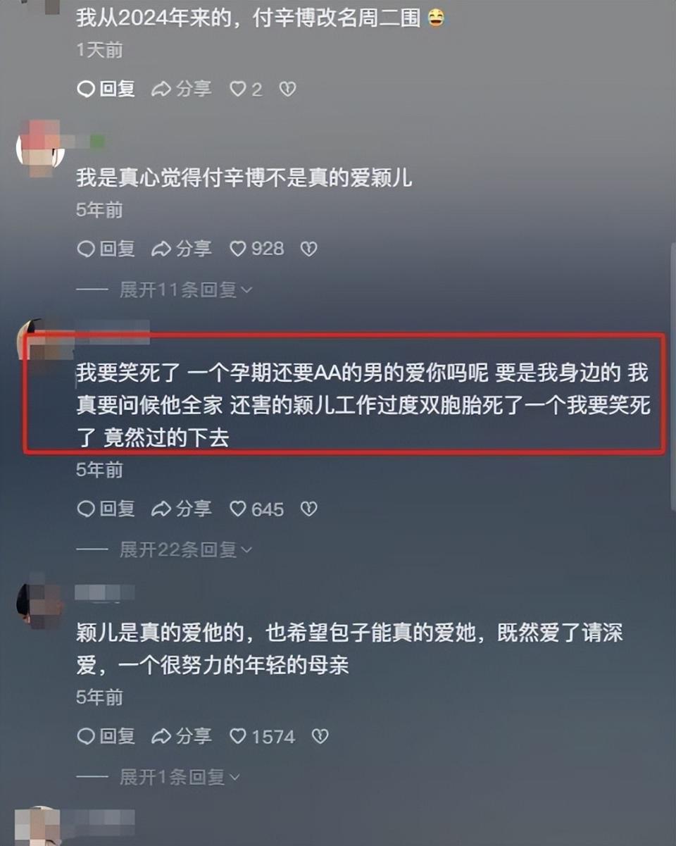
Task: Share the top 2024 comment
Action: [182, 89]
